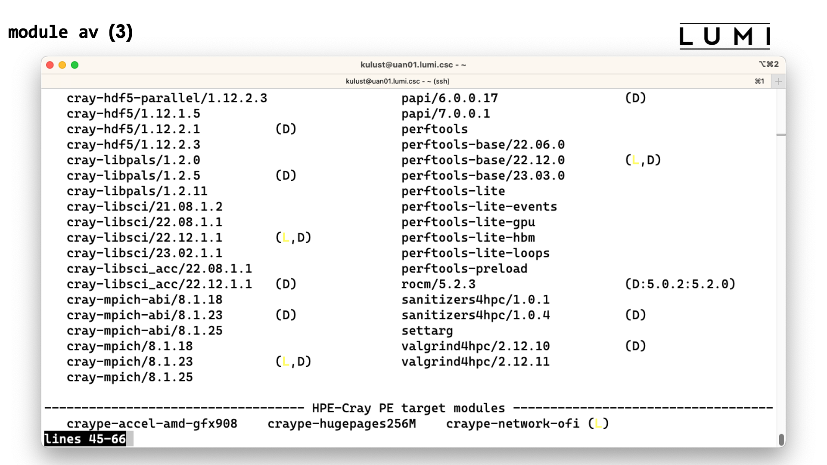This screenshot has height=465, width=827.
Task: Click the perftools-lite entry
Action: point(454,191)
